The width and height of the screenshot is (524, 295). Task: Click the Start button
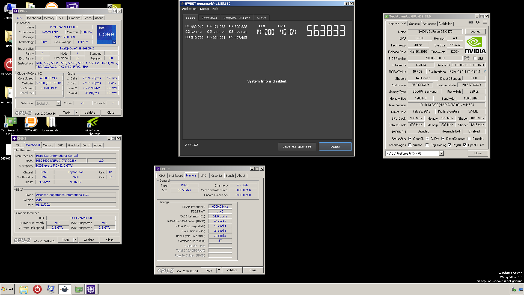(7, 289)
